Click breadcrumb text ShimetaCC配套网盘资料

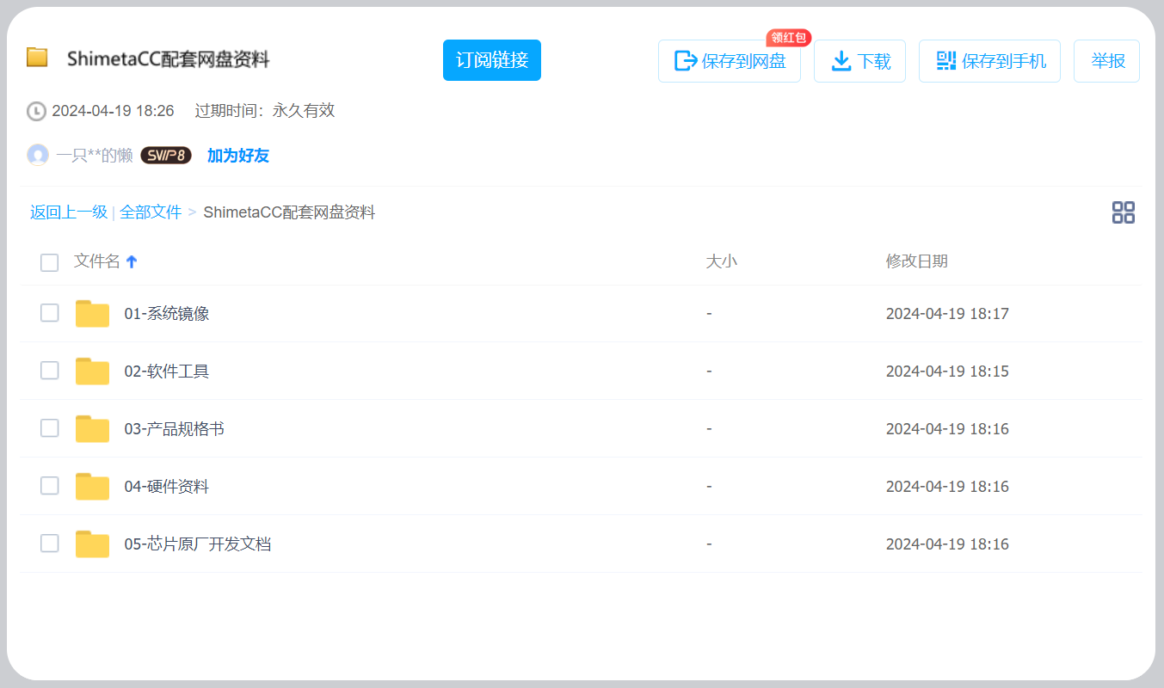click(x=289, y=212)
